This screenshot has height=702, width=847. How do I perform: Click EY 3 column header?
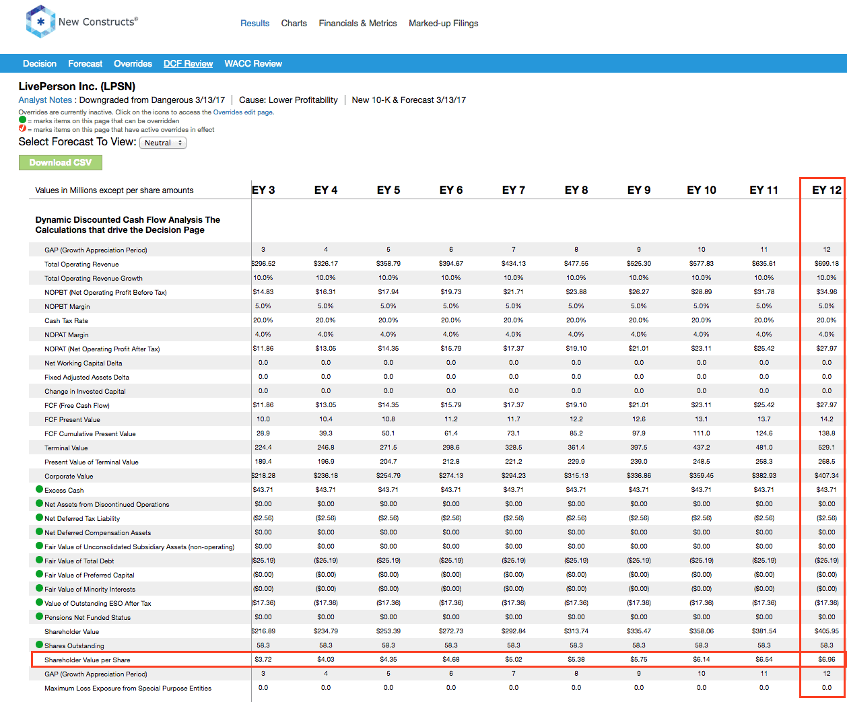pyautogui.click(x=263, y=190)
